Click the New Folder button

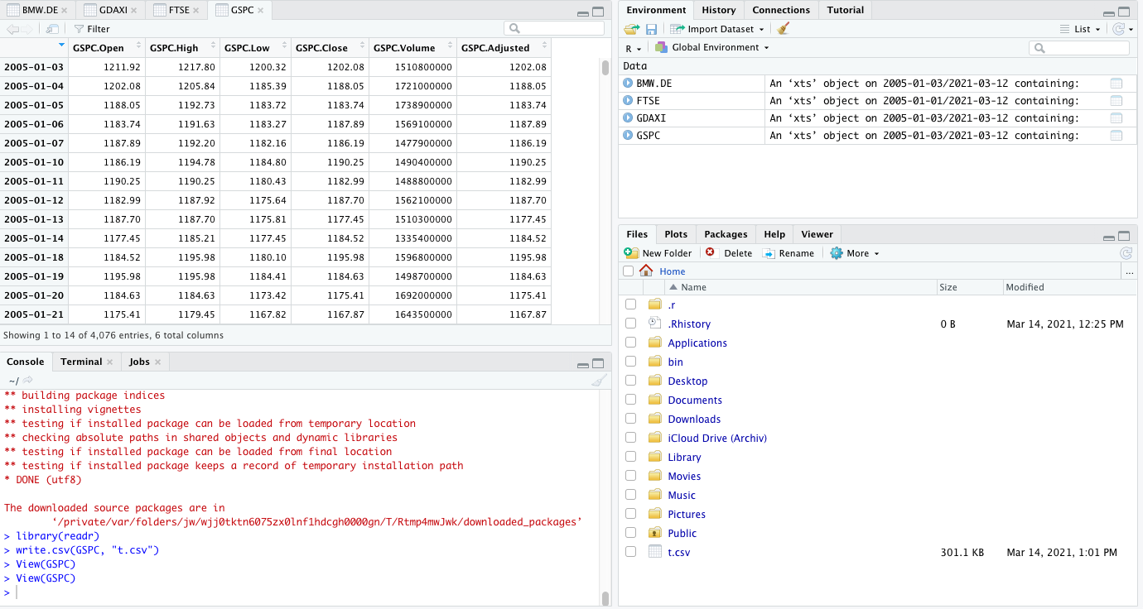[x=658, y=253]
